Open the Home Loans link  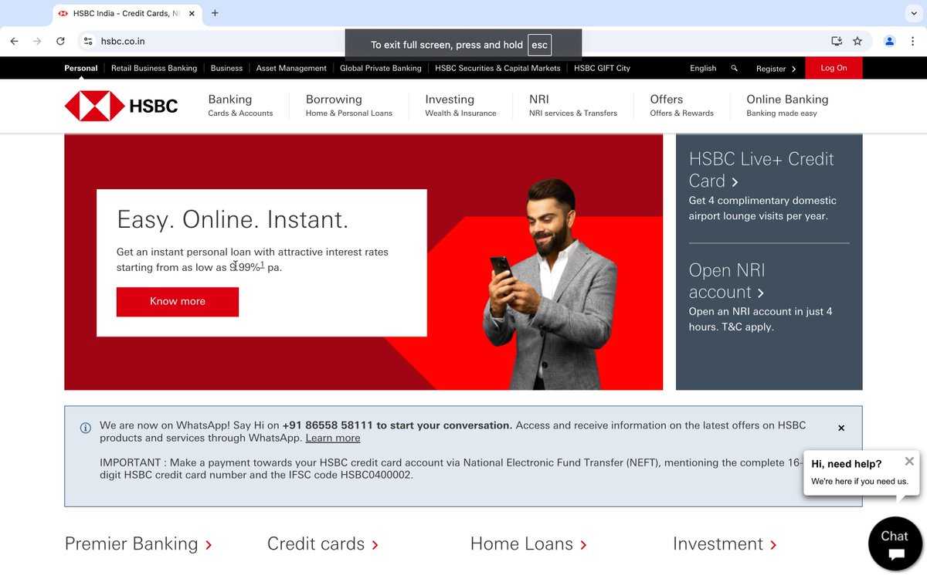point(528,543)
